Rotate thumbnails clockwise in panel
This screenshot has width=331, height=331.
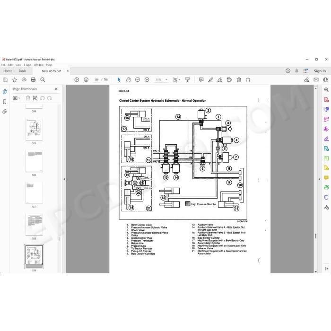49,98
